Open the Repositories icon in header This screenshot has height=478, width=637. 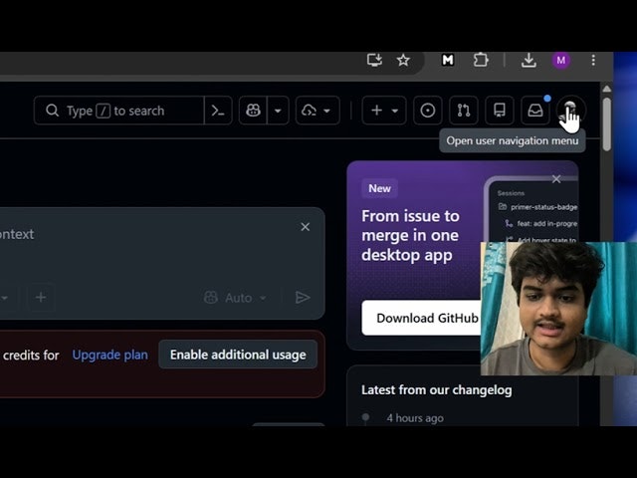click(x=500, y=111)
